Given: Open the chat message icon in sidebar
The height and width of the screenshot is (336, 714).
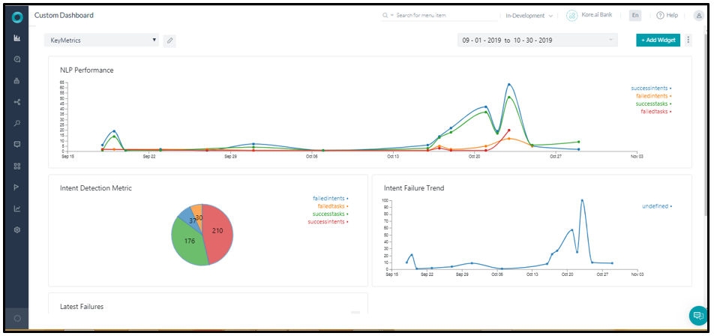Looking at the screenshot, I should coord(17,144).
